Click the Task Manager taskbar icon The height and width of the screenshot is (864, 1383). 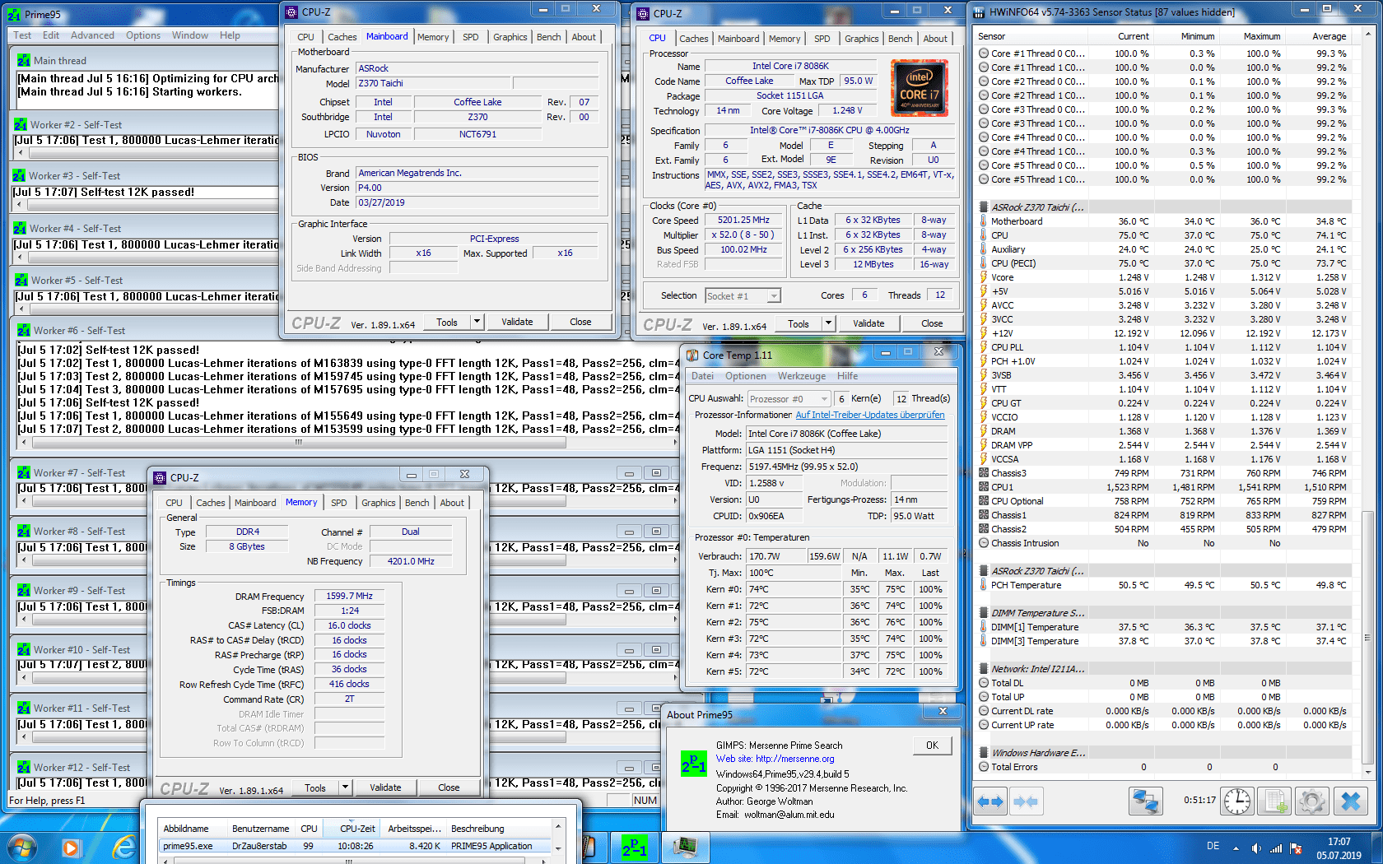point(685,846)
